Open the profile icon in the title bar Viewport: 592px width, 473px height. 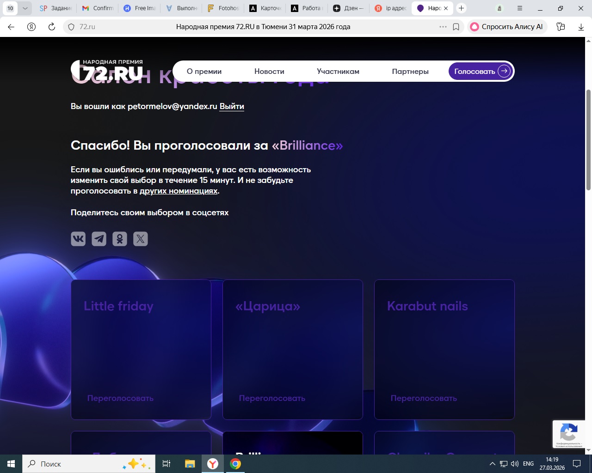(499, 8)
